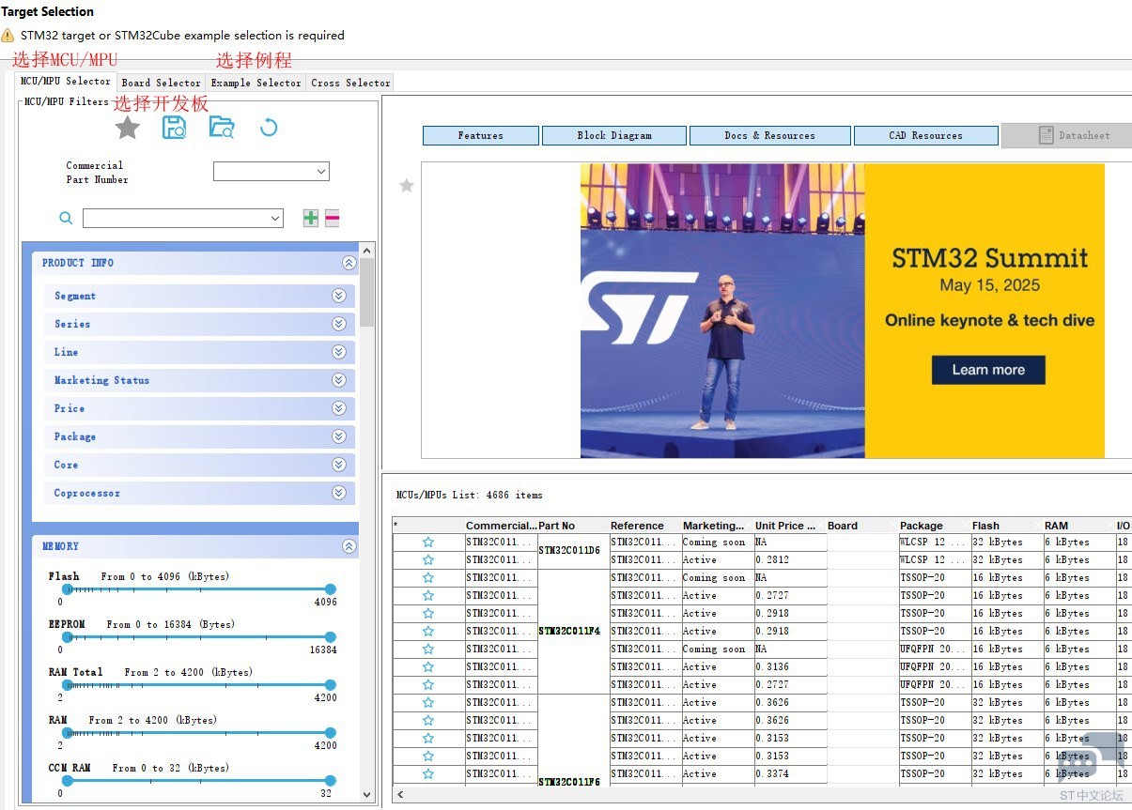Image resolution: width=1132 pixels, height=810 pixels.
Task: Expand the Package filter
Action: (x=339, y=436)
